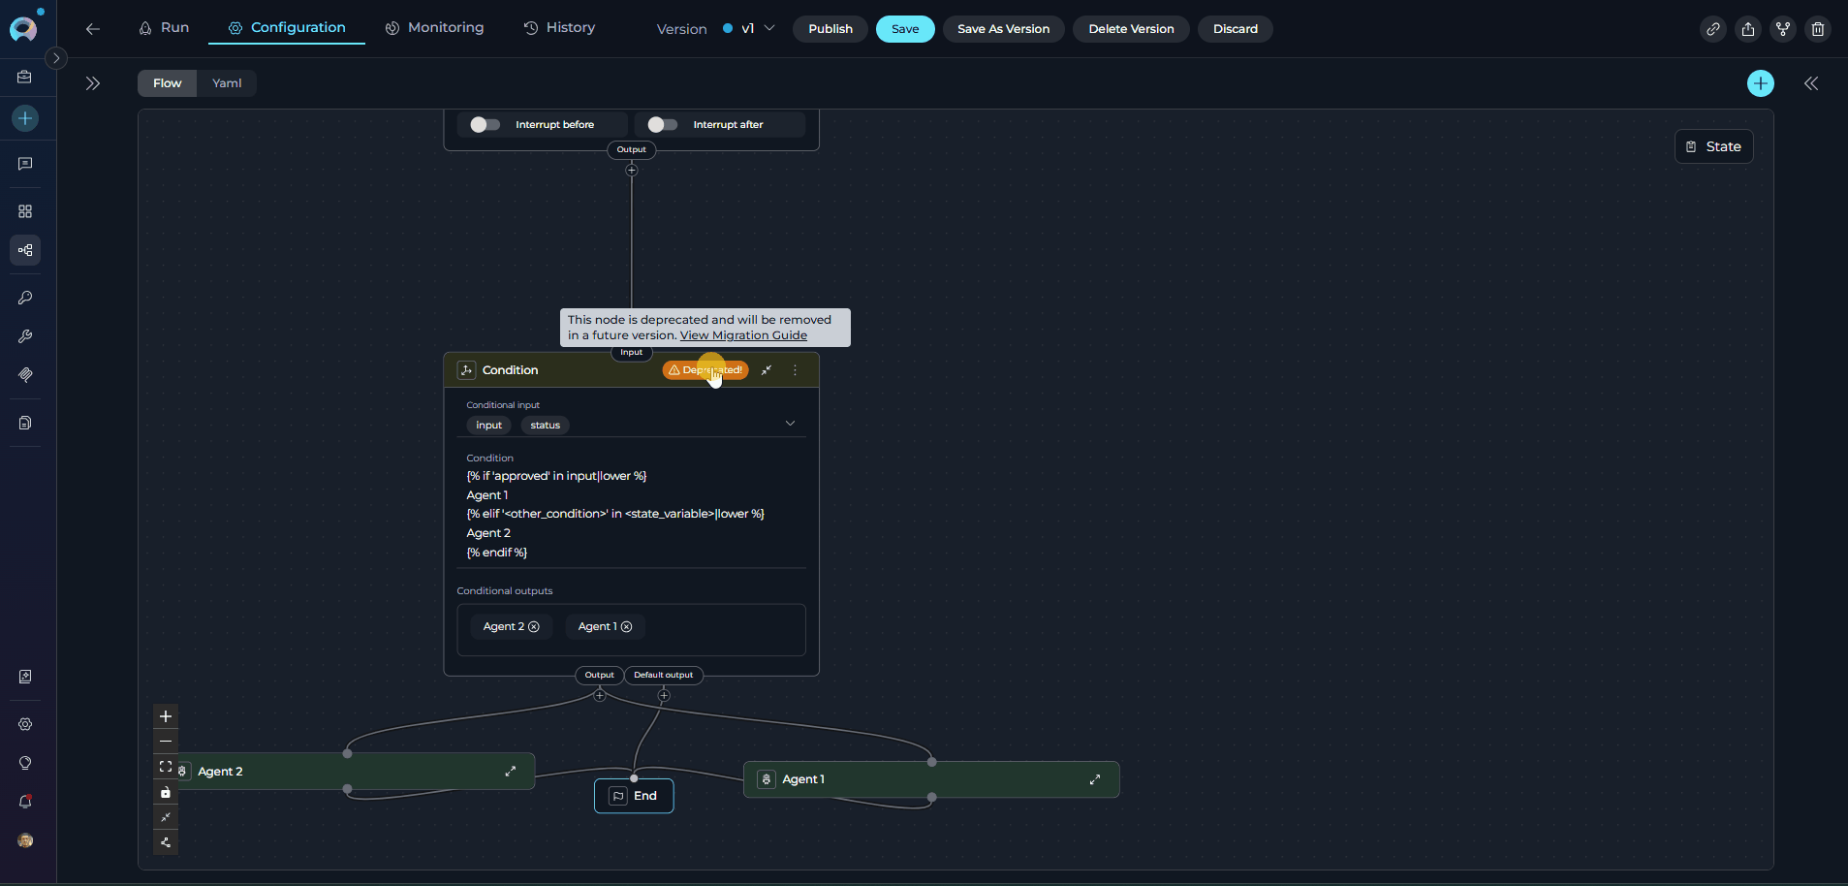Lock the canvas with the lock icon

tap(166, 792)
